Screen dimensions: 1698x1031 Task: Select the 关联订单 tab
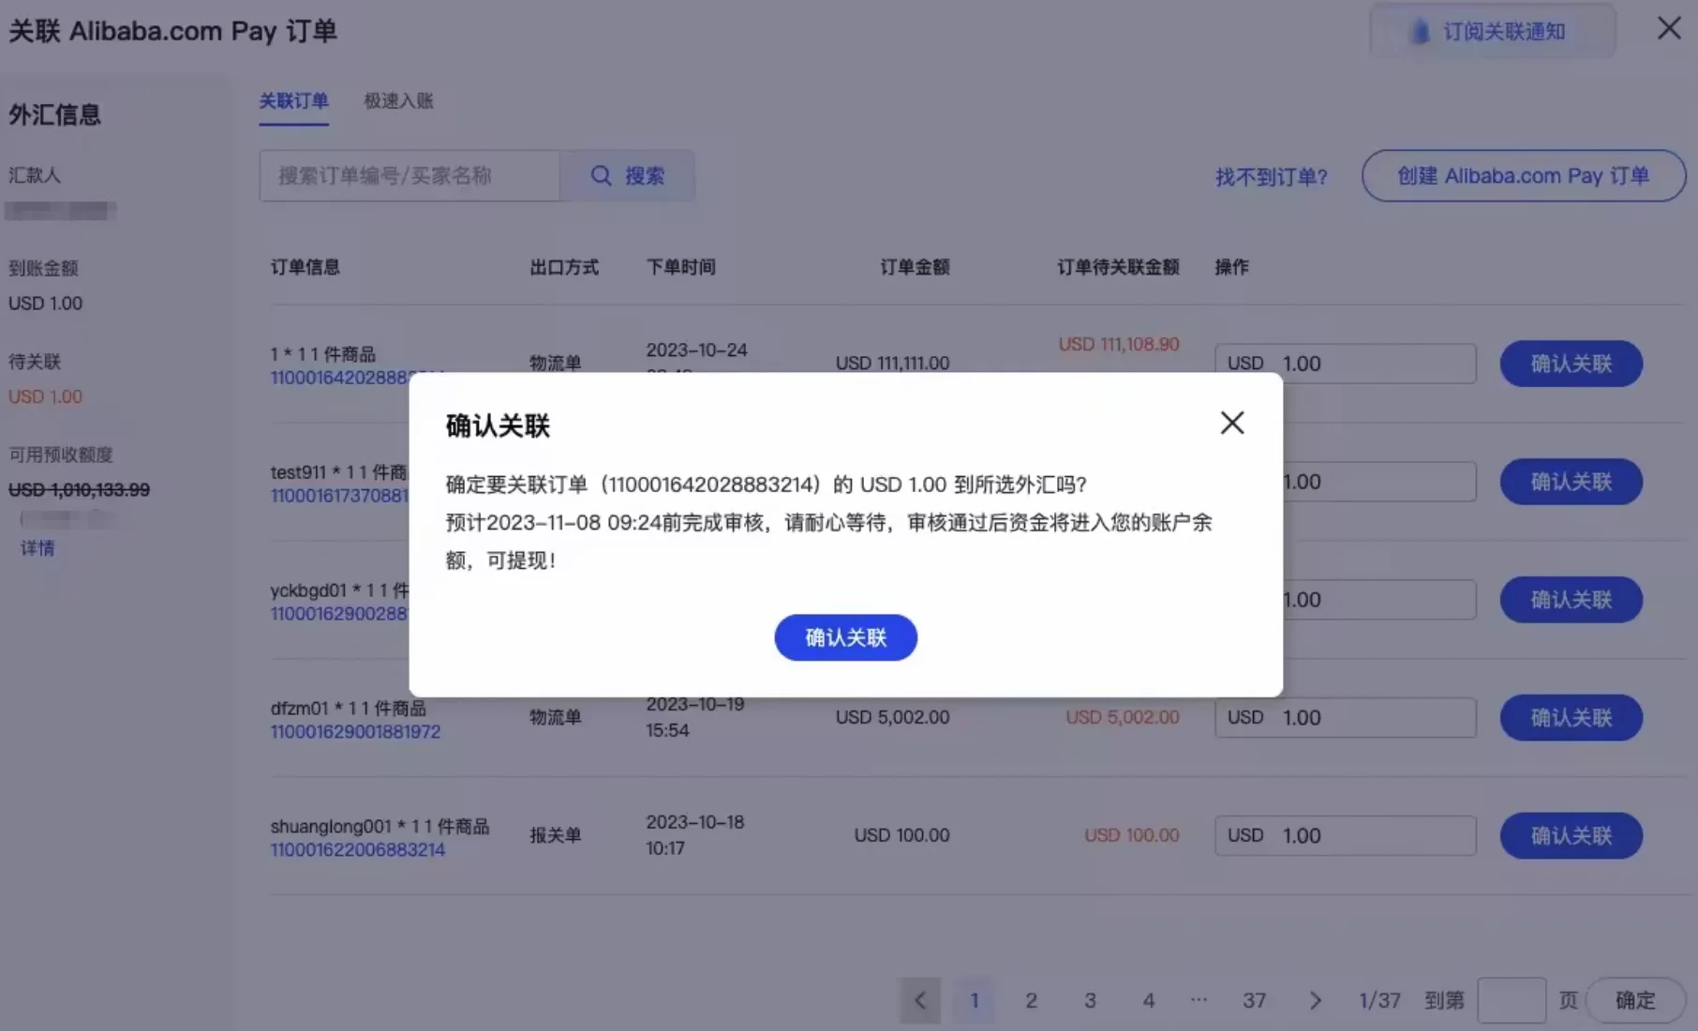(293, 101)
